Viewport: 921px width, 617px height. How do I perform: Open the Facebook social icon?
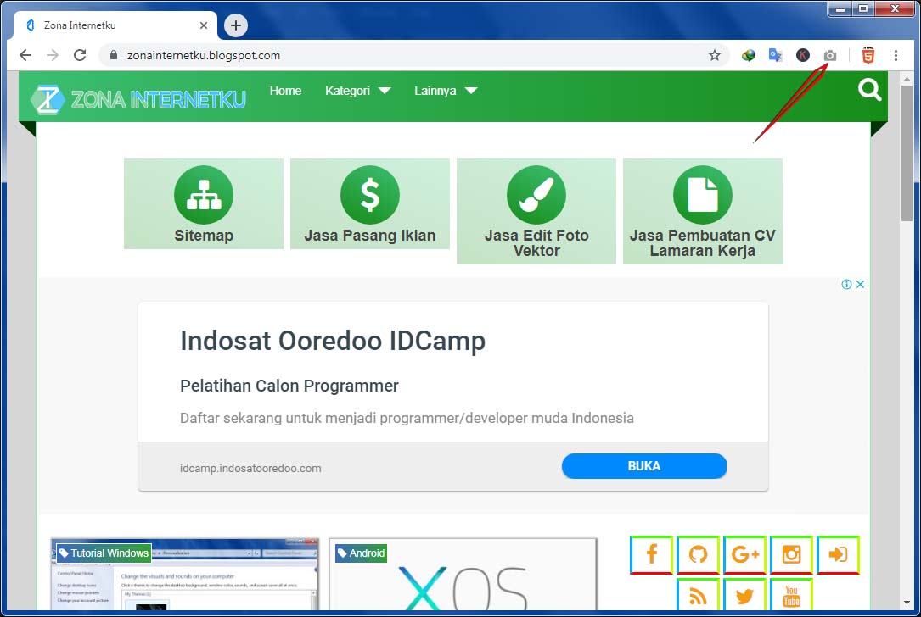[x=651, y=554]
